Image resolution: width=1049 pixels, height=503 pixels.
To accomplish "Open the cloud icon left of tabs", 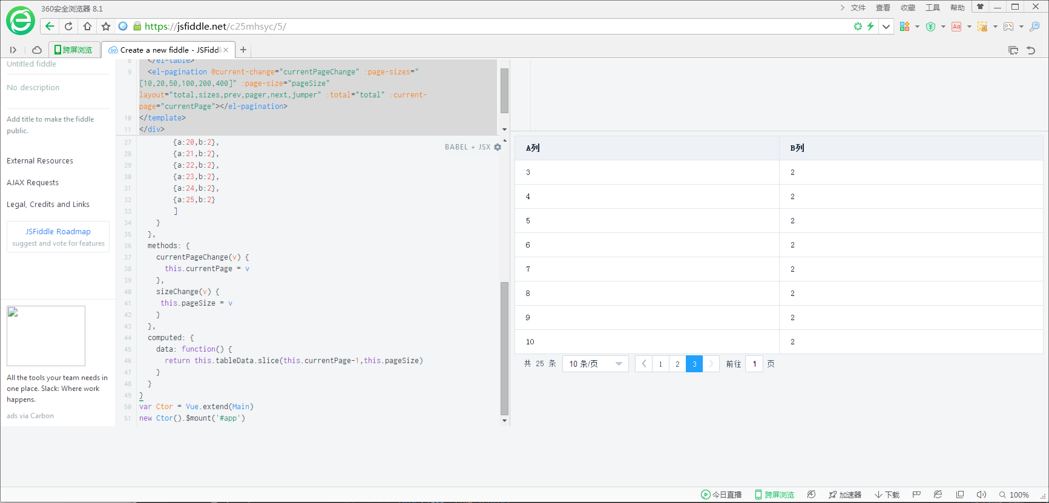I will [x=37, y=50].
